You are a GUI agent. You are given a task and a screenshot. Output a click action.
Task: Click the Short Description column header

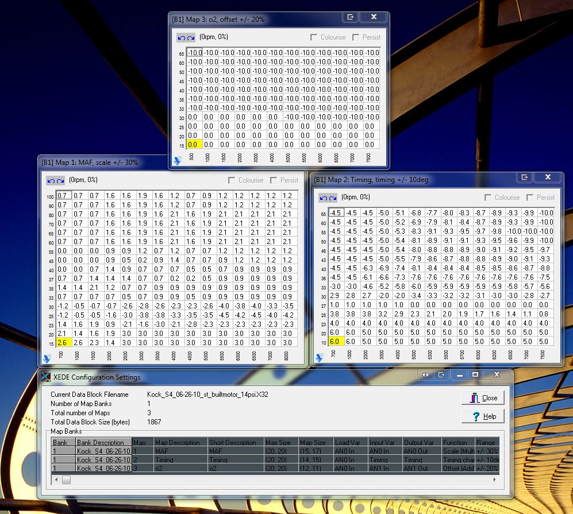236,442
